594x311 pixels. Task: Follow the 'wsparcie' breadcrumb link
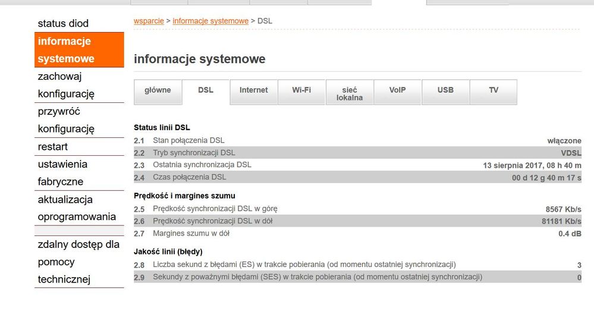(x=149, y=21)
